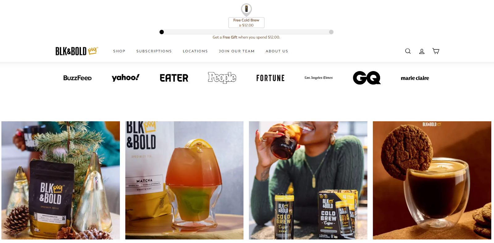
Task: Open the Shop menu
Action: coord(119,51)
